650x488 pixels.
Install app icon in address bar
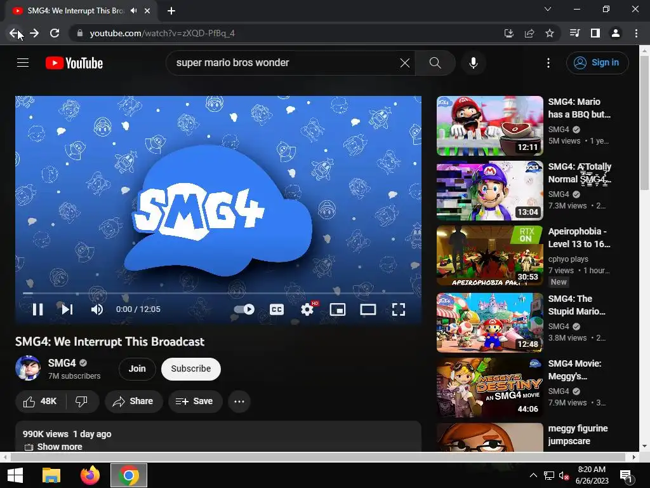tap(508, 33)
